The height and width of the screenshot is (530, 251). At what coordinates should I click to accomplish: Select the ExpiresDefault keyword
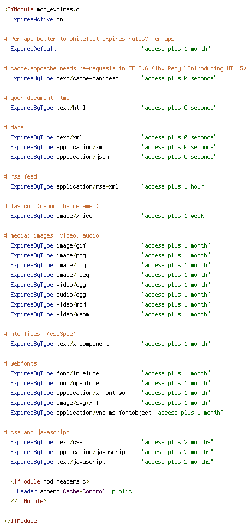tap(33, 49)
